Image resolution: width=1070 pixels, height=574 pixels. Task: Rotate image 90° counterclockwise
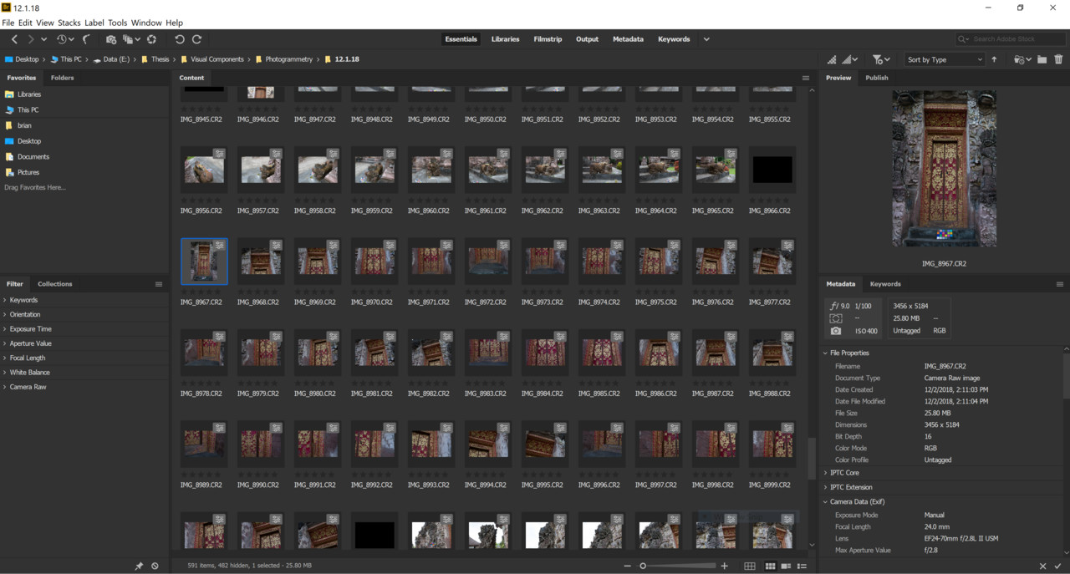click(180, 39)
